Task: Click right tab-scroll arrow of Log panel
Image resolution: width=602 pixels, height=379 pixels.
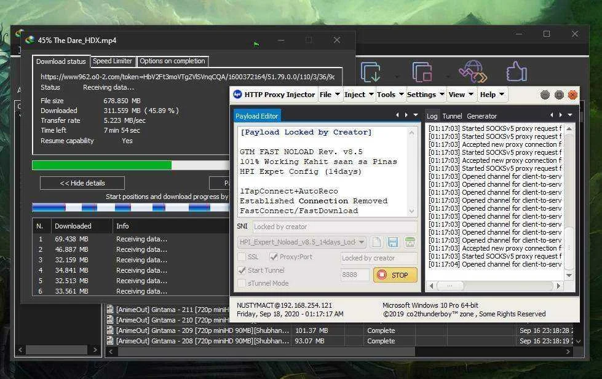Action: (561, 115)
